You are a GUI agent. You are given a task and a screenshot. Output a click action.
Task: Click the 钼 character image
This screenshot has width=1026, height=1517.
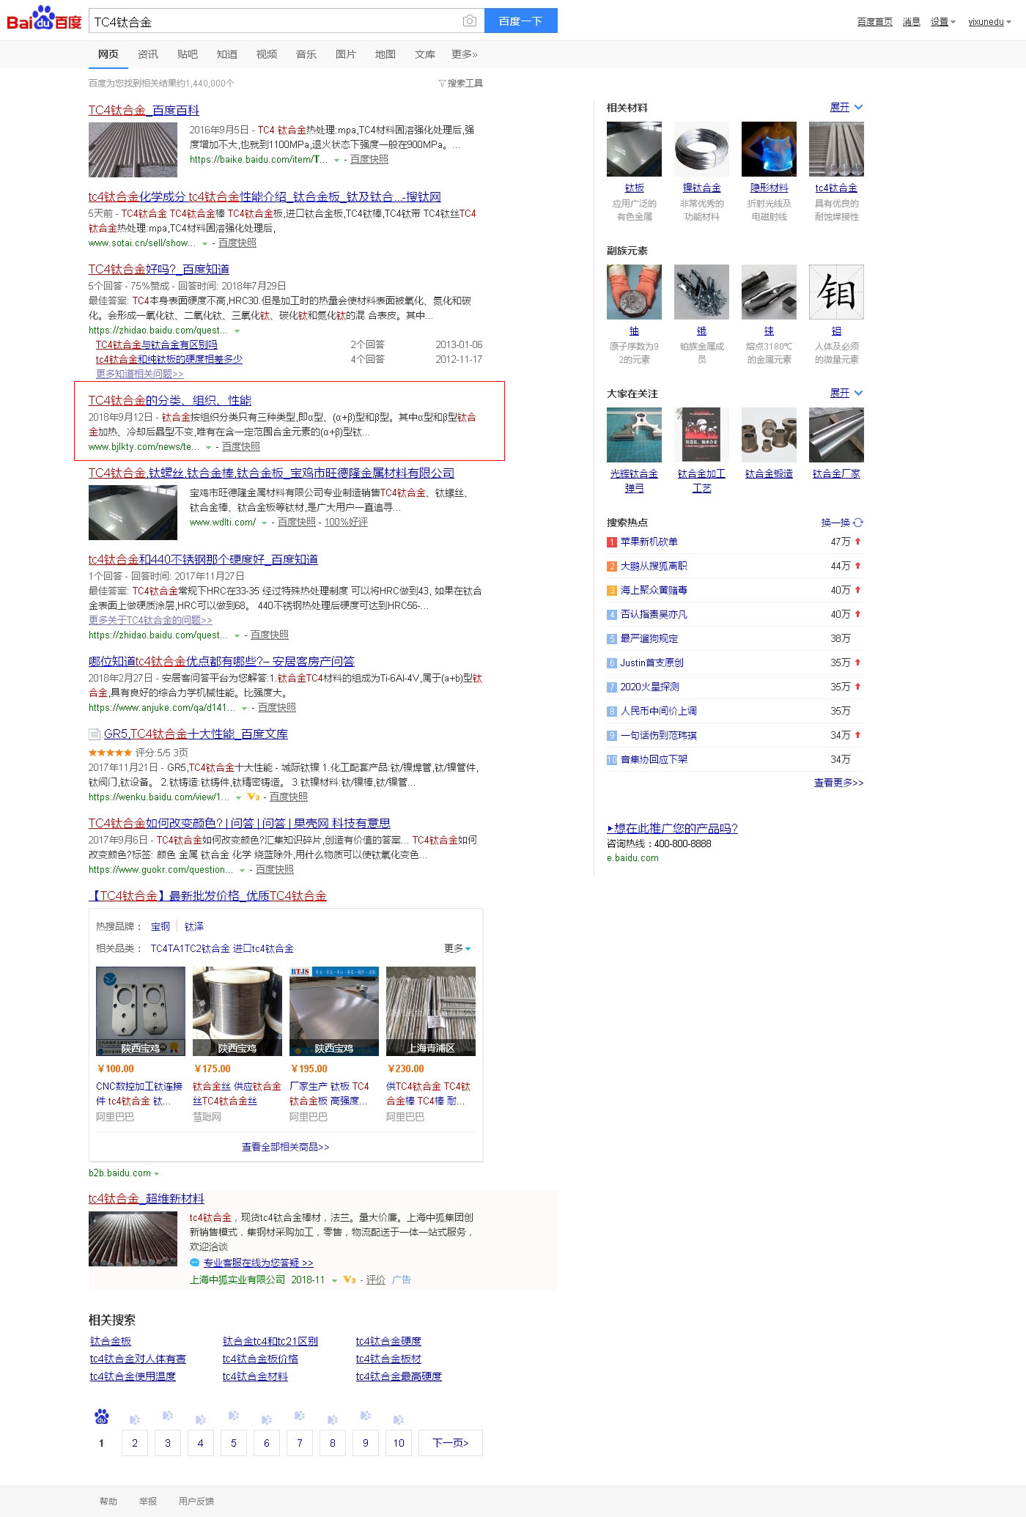pyautogui.click(x=837, y=292)
